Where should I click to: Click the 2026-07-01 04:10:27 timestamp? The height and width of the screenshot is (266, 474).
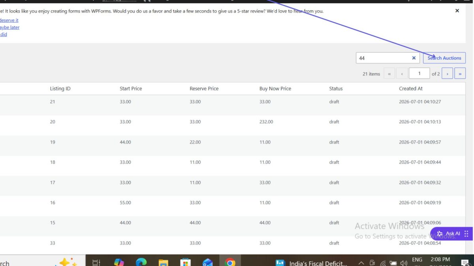coord(420,102)
